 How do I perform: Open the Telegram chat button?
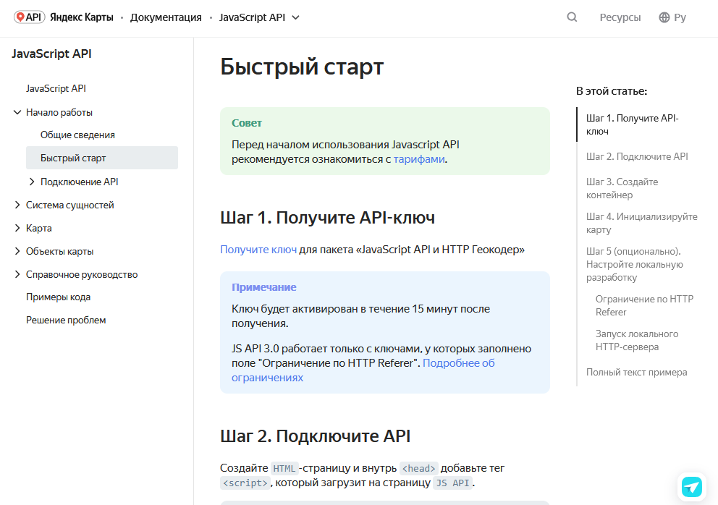pyautogui.click(x=691, y=486)
